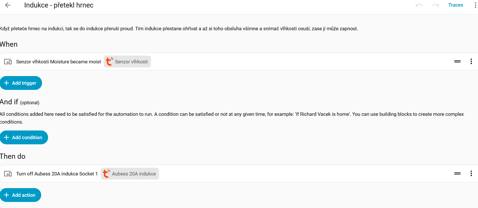
Task: Open the Turn off action's three-dot menu
Action: click(x=471, y=173)
